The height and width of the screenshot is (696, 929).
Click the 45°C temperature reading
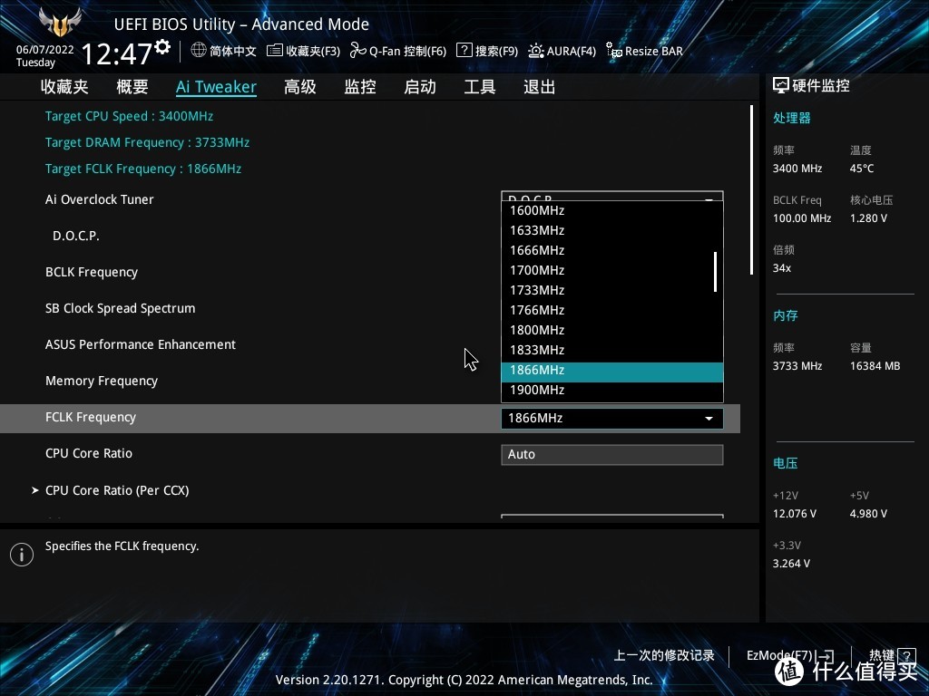862,169
